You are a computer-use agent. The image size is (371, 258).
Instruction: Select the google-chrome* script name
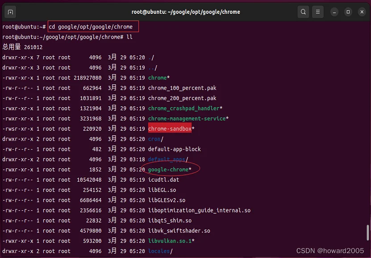point(170,169)
